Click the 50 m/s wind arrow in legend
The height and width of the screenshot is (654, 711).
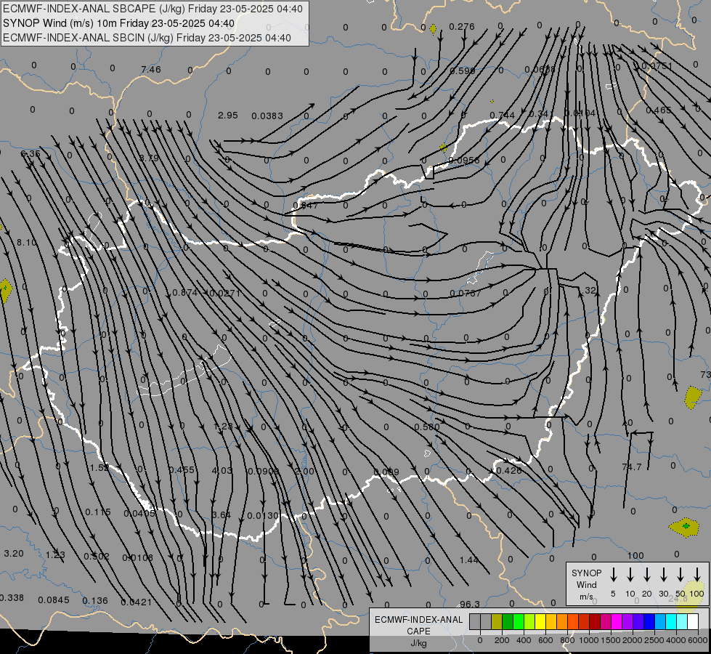point(680,575)
